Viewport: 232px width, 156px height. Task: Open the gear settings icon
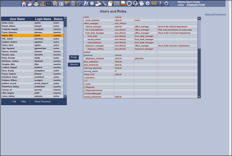147,3
